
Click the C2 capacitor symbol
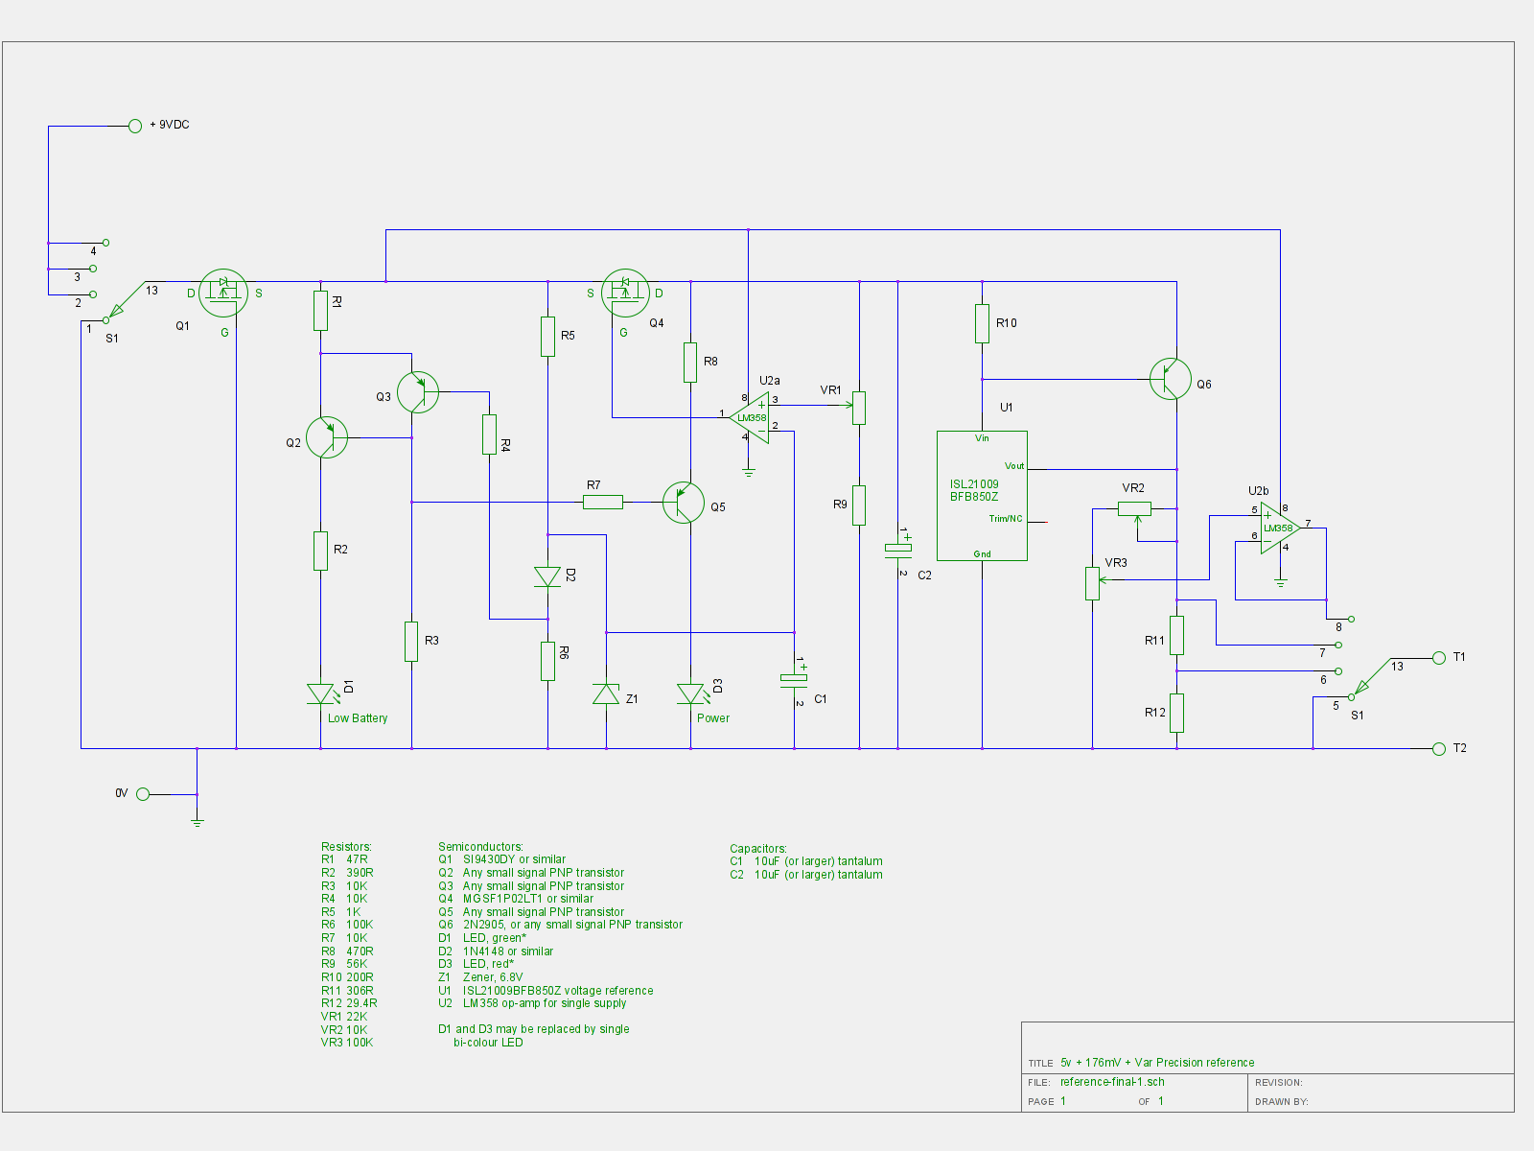click(x=897, y=549)
